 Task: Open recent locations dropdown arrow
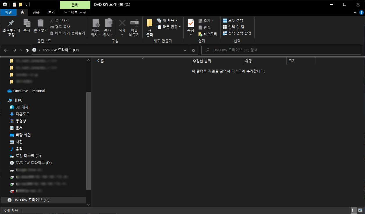pyautogui.click(x=21, y=50)
